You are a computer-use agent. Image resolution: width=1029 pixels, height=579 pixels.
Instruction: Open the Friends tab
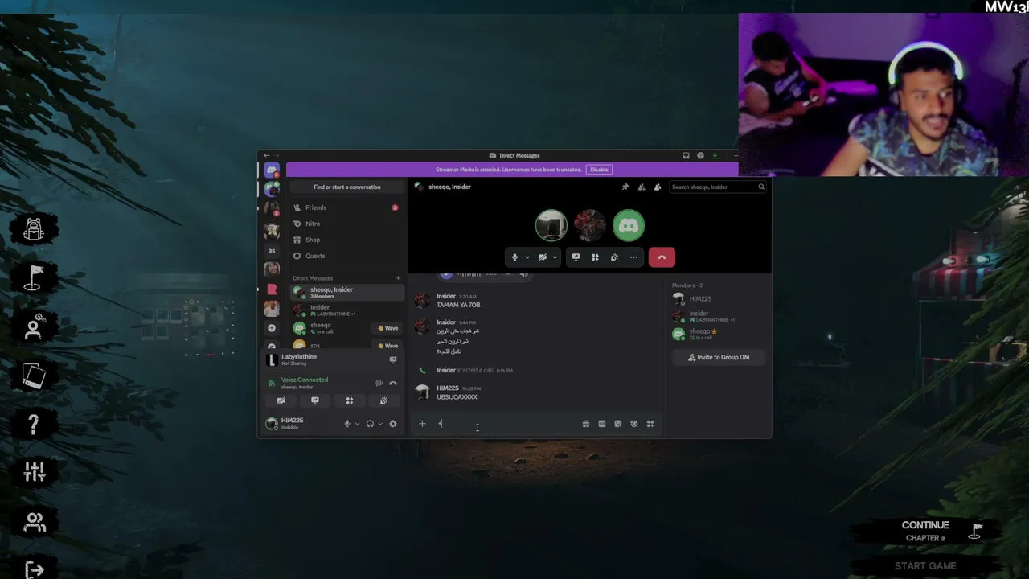click(x=346, y=207)
